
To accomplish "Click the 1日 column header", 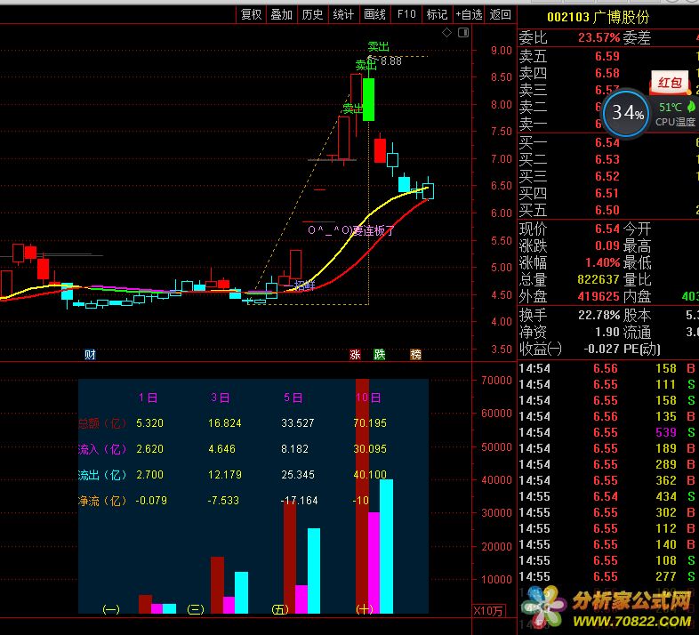I will click(148, 398).
